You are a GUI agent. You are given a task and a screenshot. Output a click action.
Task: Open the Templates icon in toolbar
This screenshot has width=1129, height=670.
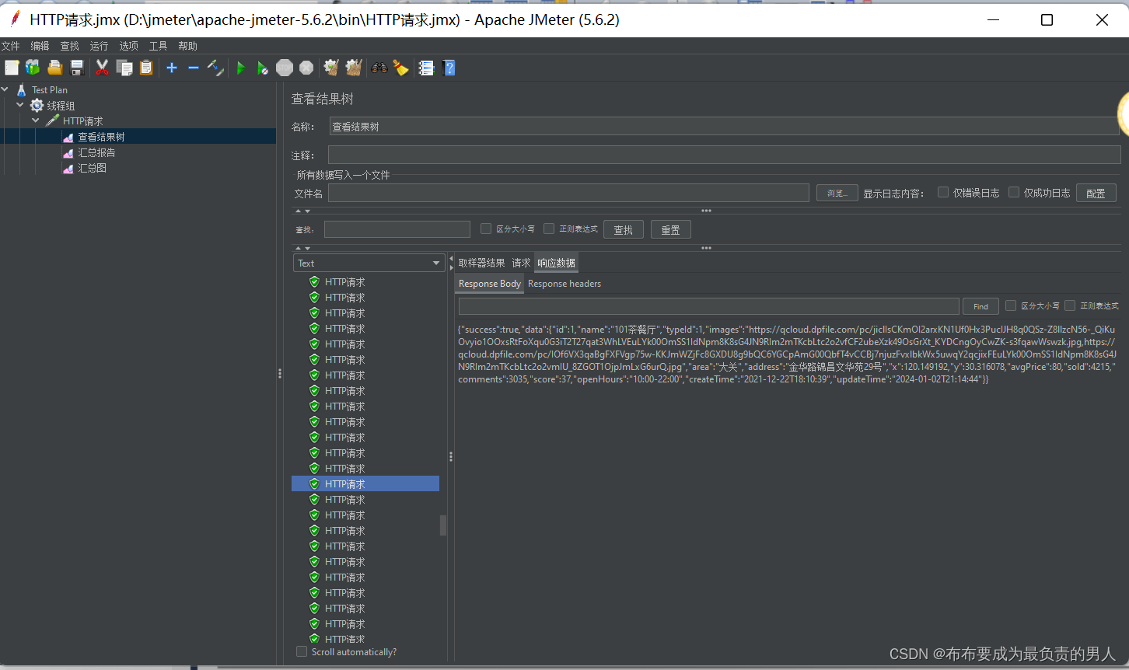[33, 68]
